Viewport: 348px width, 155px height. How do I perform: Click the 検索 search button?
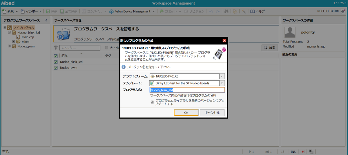tap(270, 48)
